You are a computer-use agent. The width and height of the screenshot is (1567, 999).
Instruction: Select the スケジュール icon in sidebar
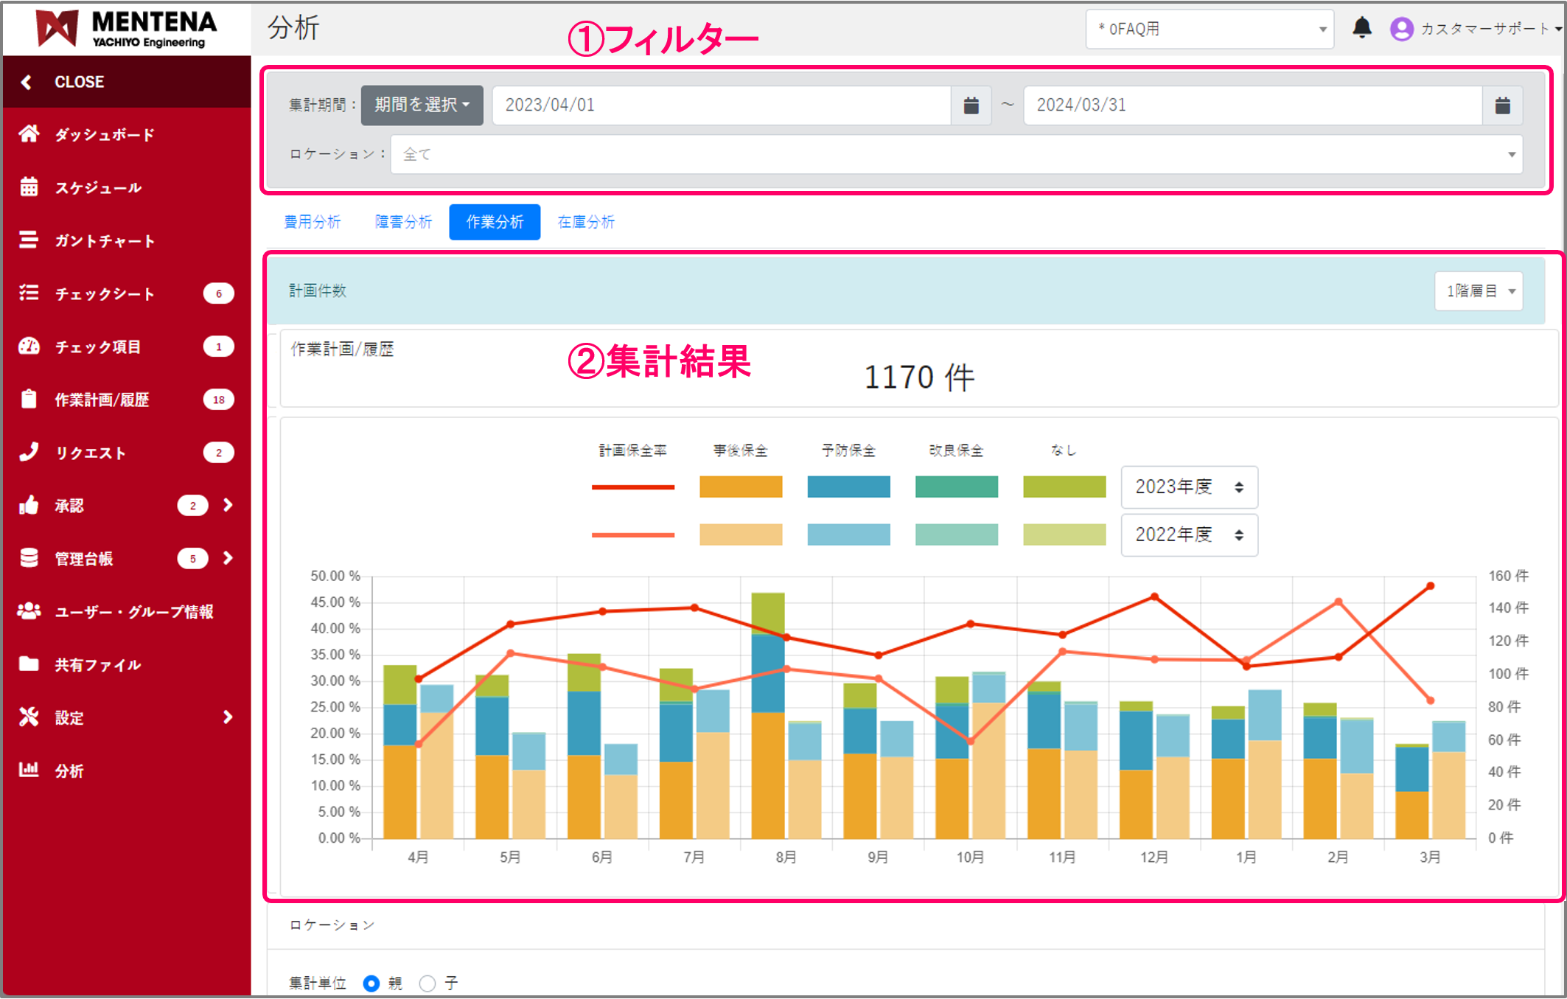pos(29,187)
